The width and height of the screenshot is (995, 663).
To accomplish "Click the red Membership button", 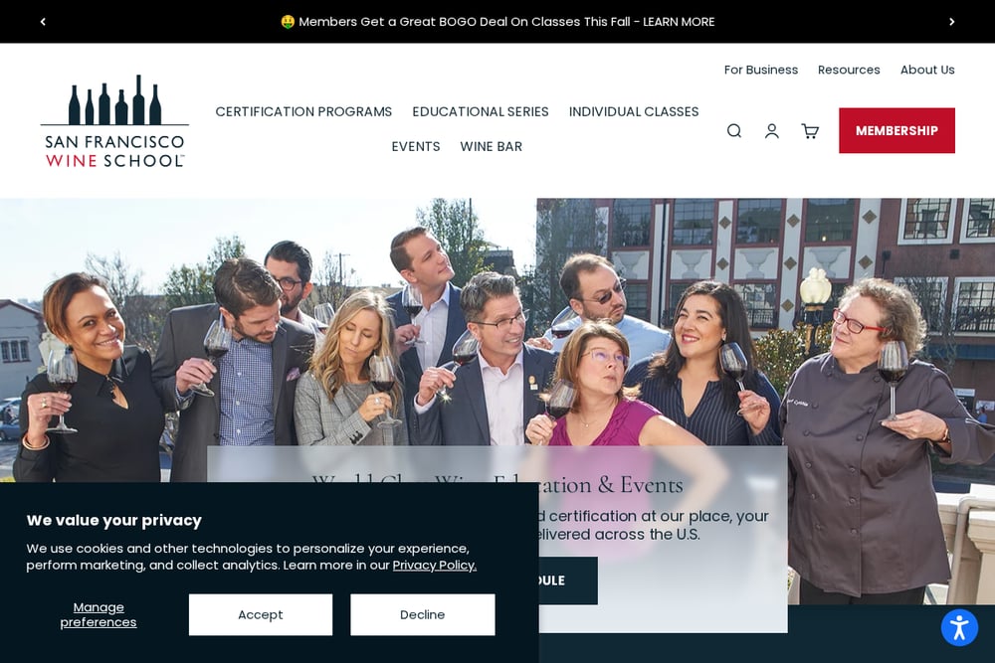I will coord(896,130).
